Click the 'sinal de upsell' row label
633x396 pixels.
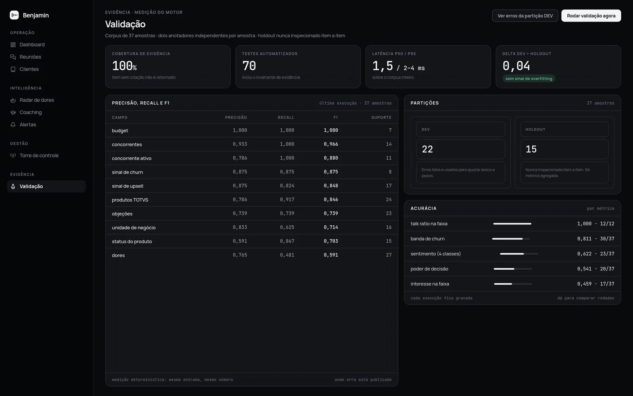(128, 186)
